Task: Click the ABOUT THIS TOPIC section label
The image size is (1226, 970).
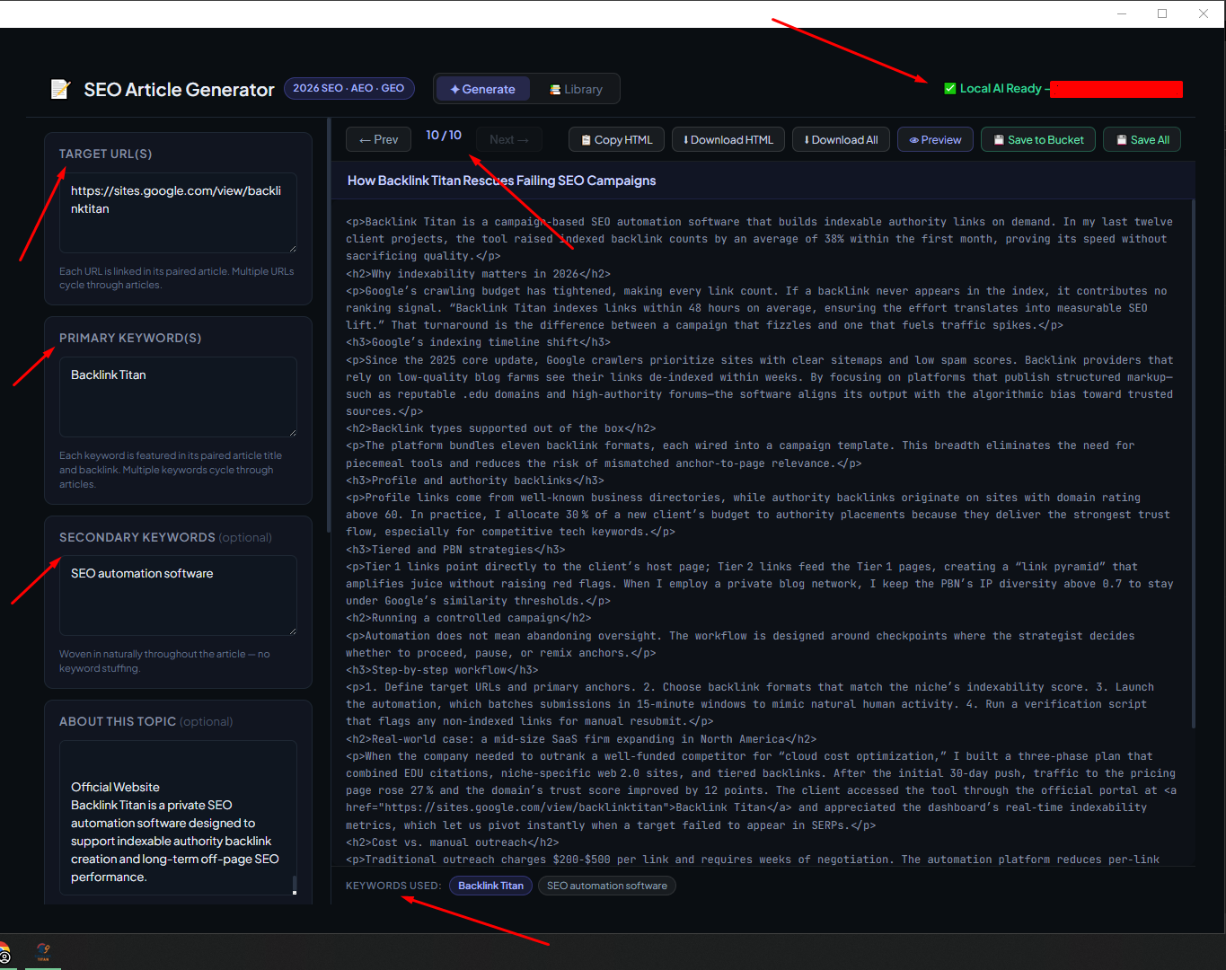Action: [118, 721]
